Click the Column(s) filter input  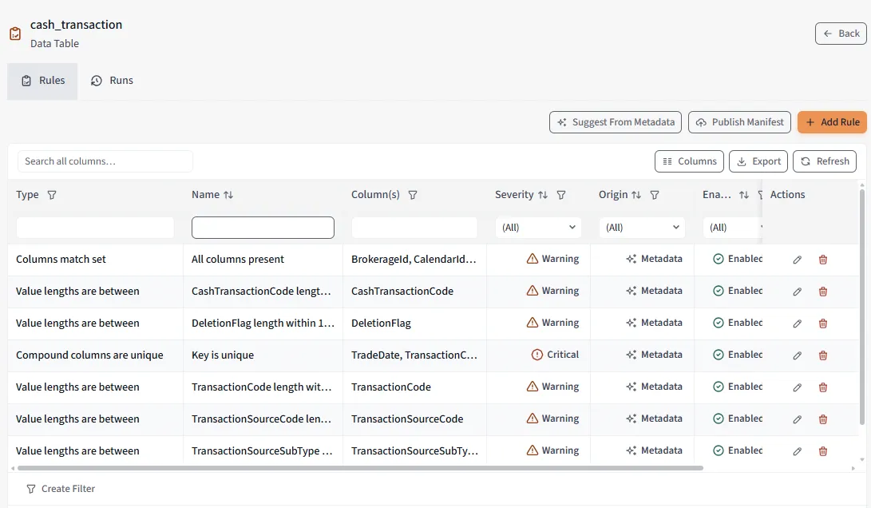click(x=414, y=228)
